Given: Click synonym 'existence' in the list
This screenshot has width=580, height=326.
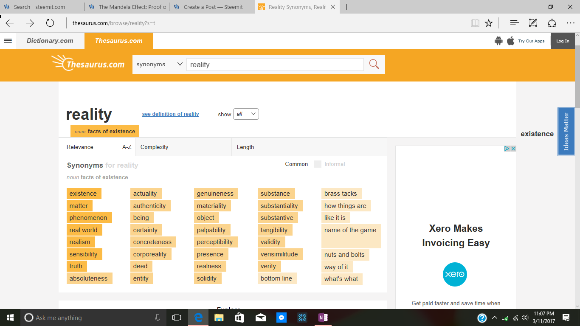Looking at the screenshot, I should (83, 194).
